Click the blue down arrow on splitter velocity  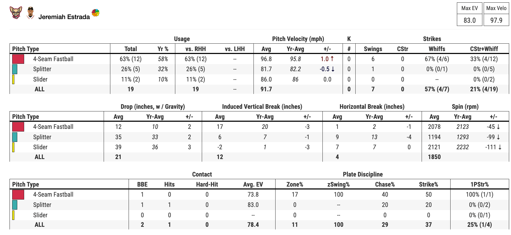coord(333,69)
